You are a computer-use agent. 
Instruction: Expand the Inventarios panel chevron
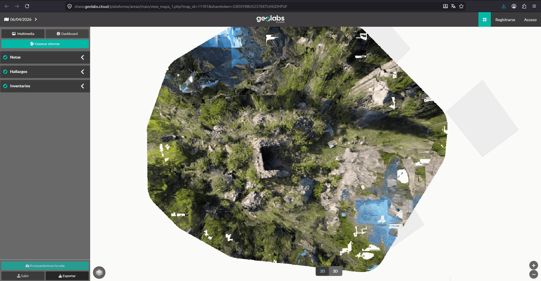(x=83, y=86)
